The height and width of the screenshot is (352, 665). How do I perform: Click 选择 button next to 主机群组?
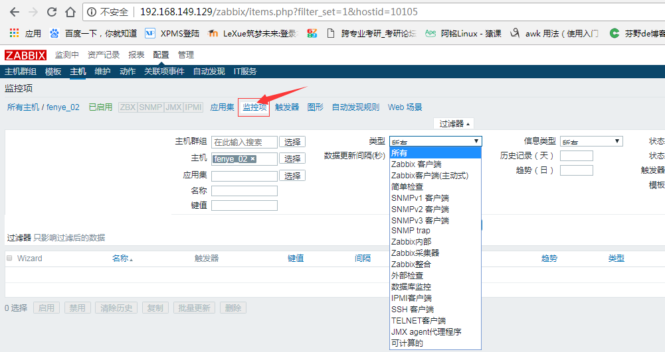pos(292,142)
